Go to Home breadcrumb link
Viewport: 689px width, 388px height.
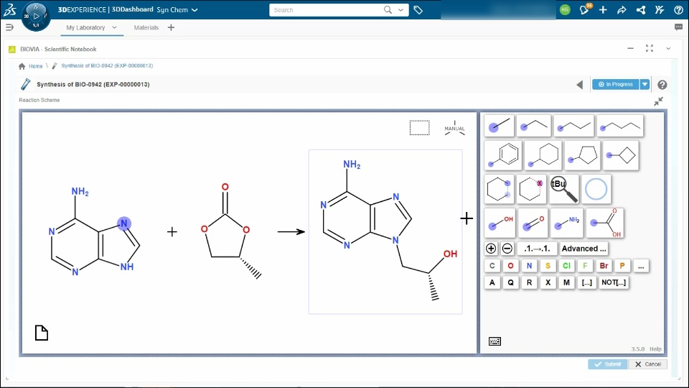36,66
